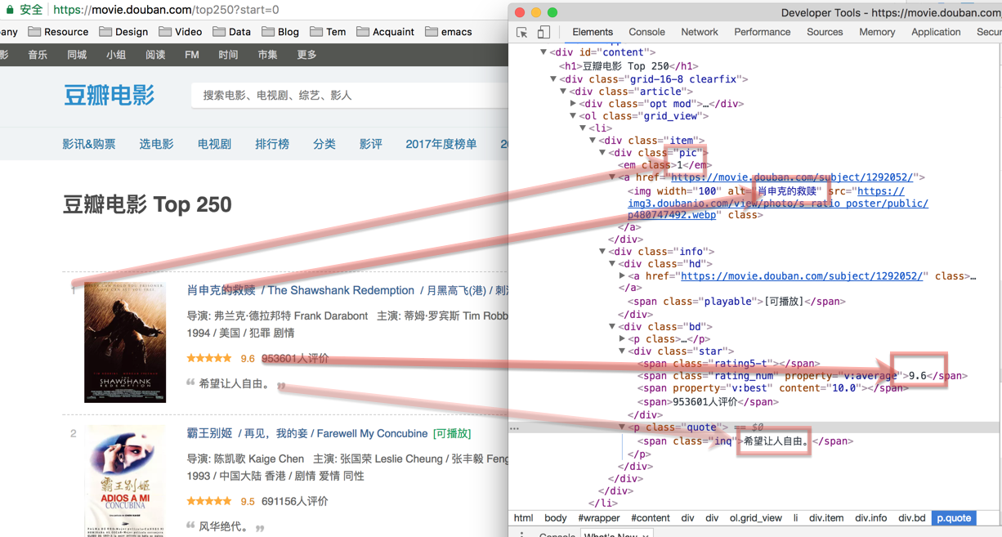Viewport: 1002px width, 537px height.
Task: Click the FM item in Douban top nav
Action: pyautogui.click(x=192, y=55)
